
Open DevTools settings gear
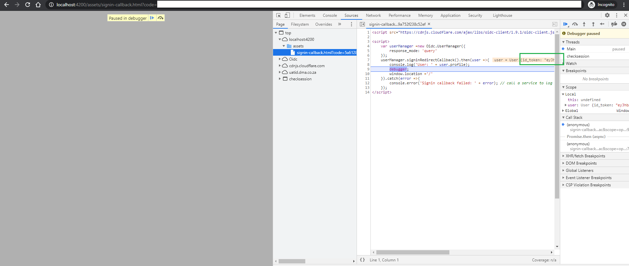coord(607,15)
